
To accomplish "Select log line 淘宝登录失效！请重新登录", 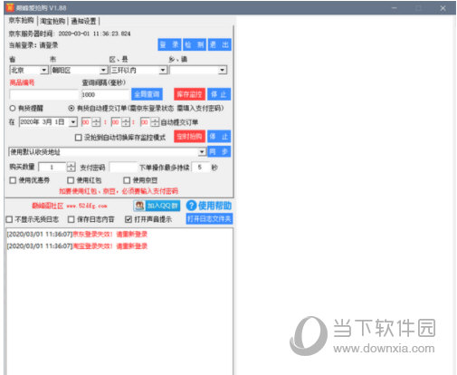I will pos(77,246).
